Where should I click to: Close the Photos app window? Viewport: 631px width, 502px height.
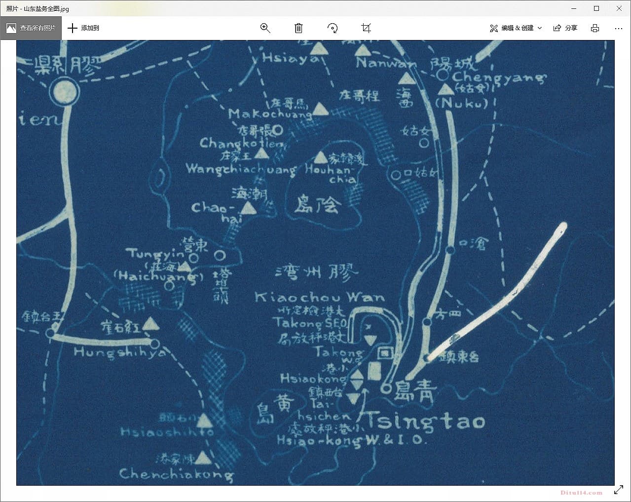(x=619, y=8)
